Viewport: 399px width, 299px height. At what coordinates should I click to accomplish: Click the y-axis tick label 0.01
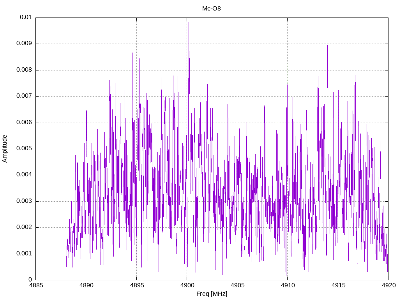pyautogui.click(x=26, y=17)
